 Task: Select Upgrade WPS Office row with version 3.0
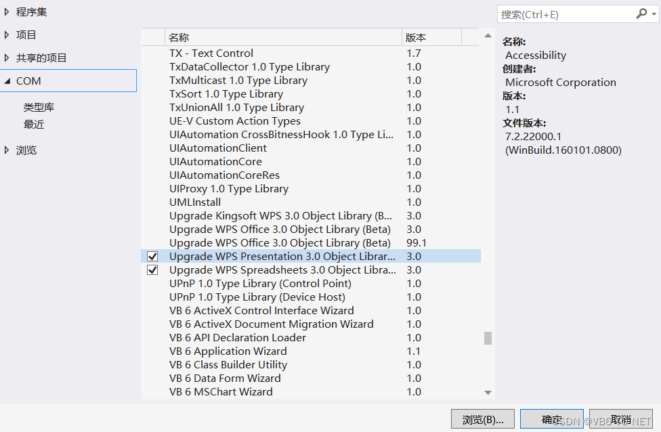pos(311,230)
